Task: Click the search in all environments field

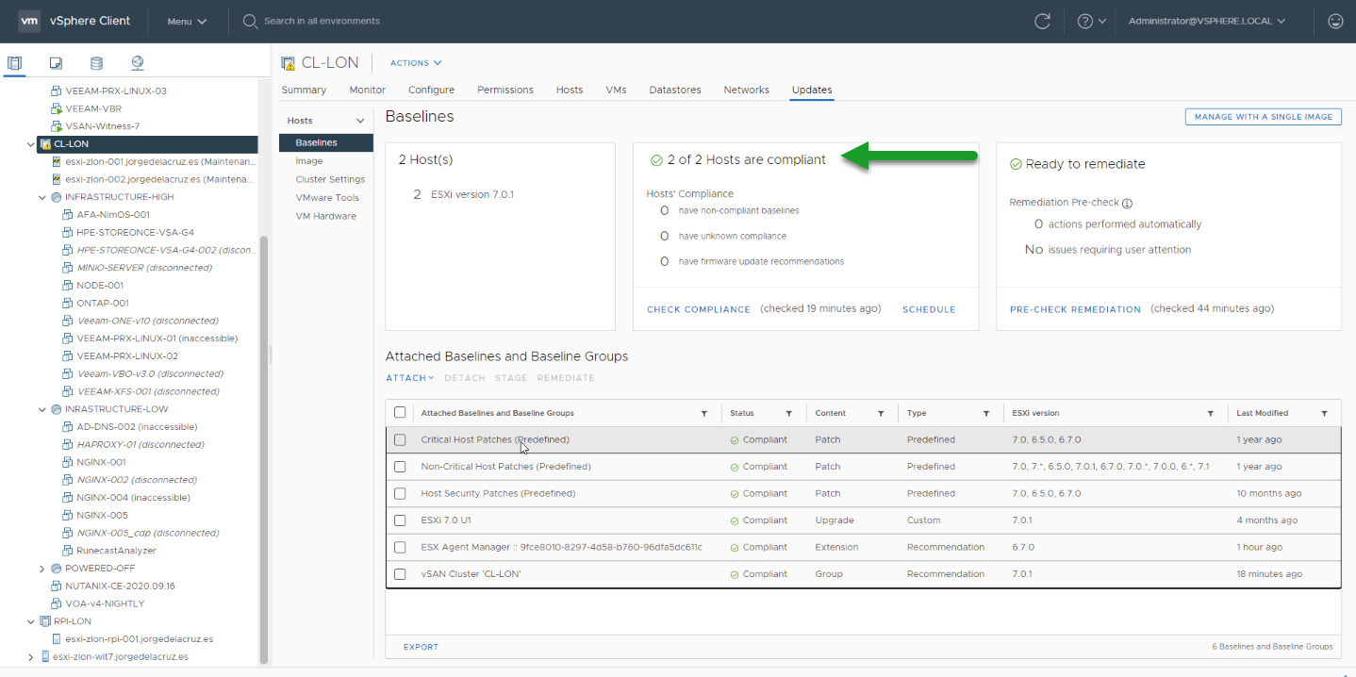Action: (322, 21)
